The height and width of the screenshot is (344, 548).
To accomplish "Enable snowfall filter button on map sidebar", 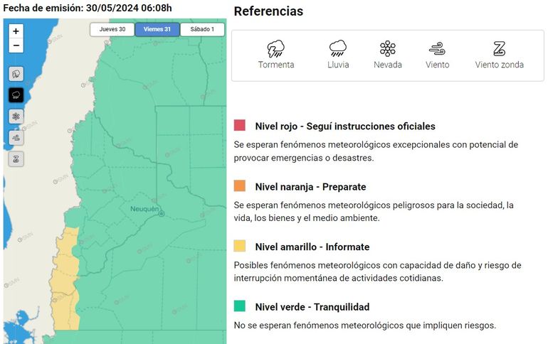I will click(16, 116).
